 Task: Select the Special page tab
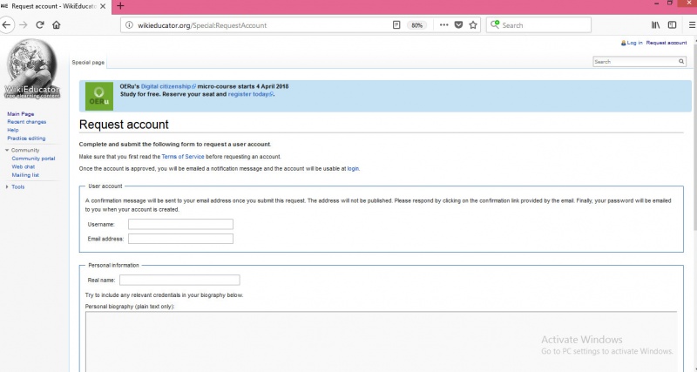click(x=88, y=62)
